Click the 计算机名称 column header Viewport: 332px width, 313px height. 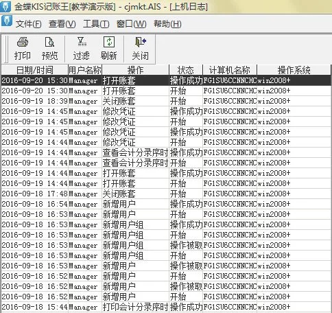pos(230,70)
